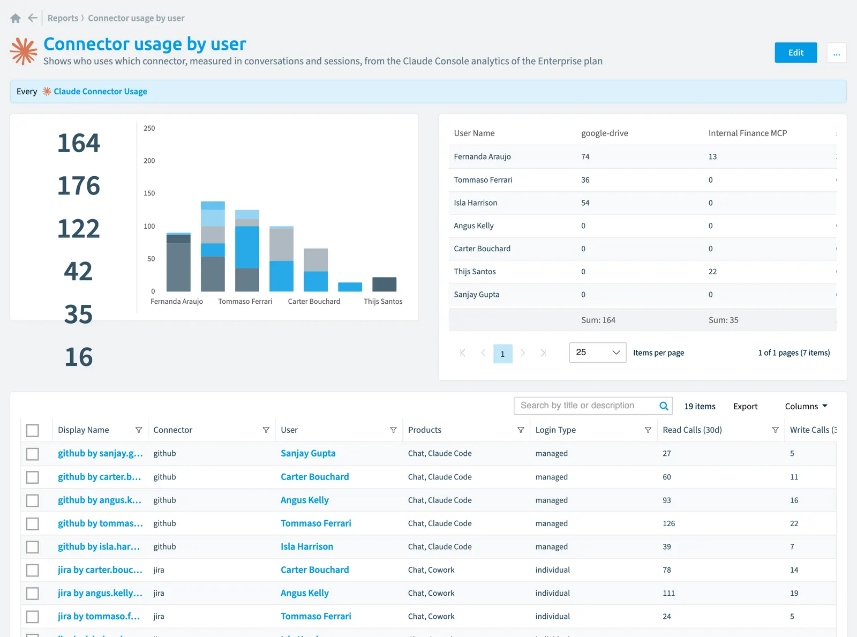
Task: Click the Thijs Santos summary row
Action: (x=642, y=272)
